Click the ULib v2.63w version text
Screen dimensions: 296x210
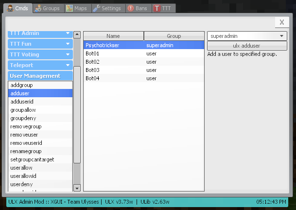pos(155,202)
